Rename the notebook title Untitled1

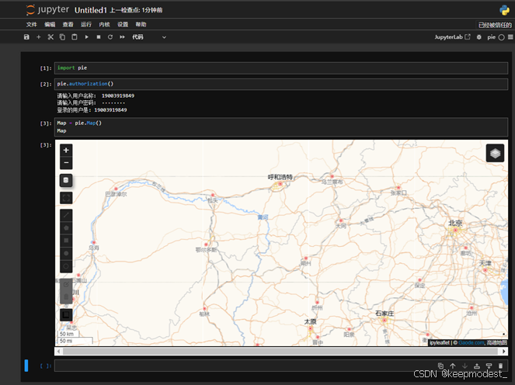click(x=91, y=10)
